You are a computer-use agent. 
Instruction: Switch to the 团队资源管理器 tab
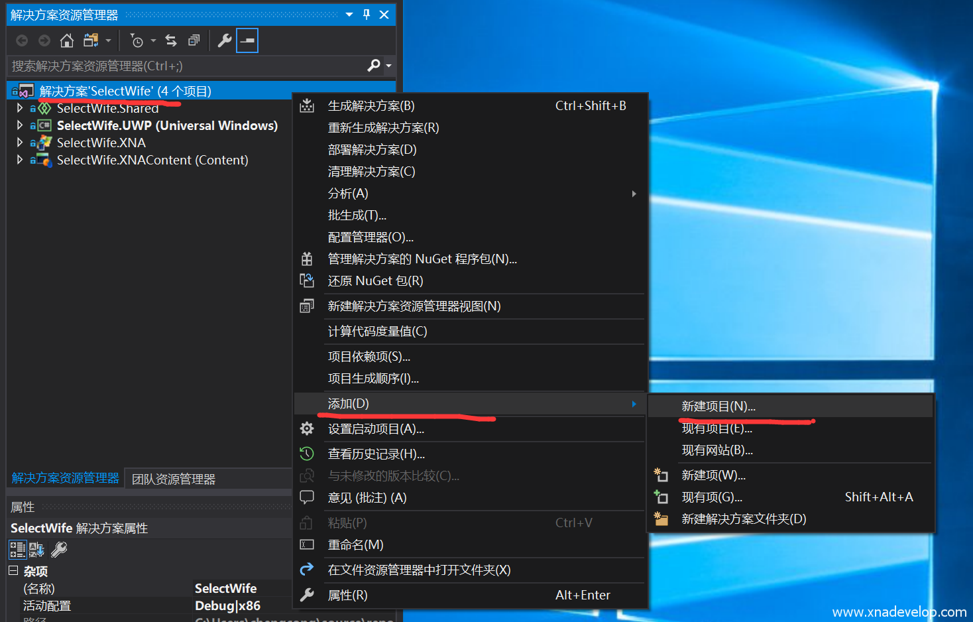coord(174,479)
